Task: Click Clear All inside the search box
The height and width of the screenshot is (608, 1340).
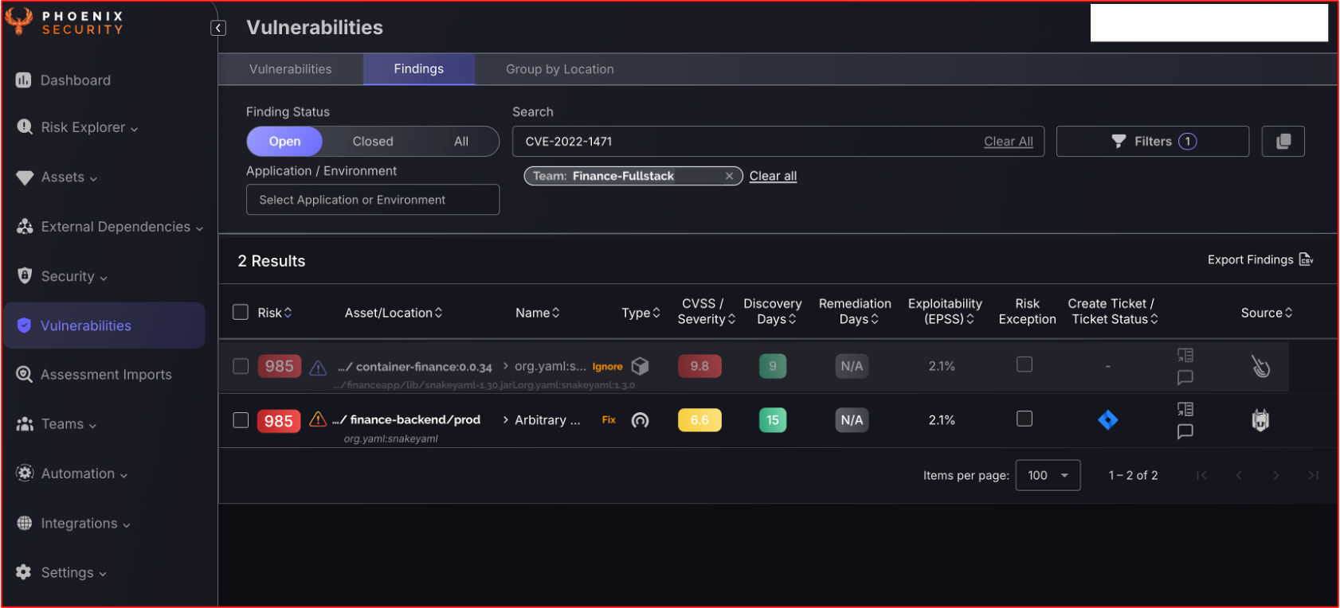Action: click(x=1008, y=142)
